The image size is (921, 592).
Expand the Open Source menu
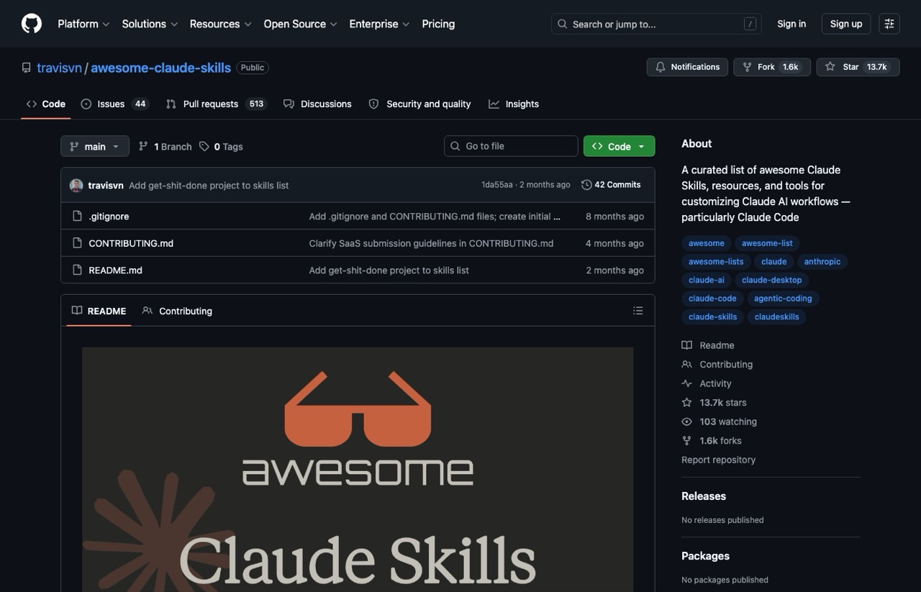[x=300, y=24]
